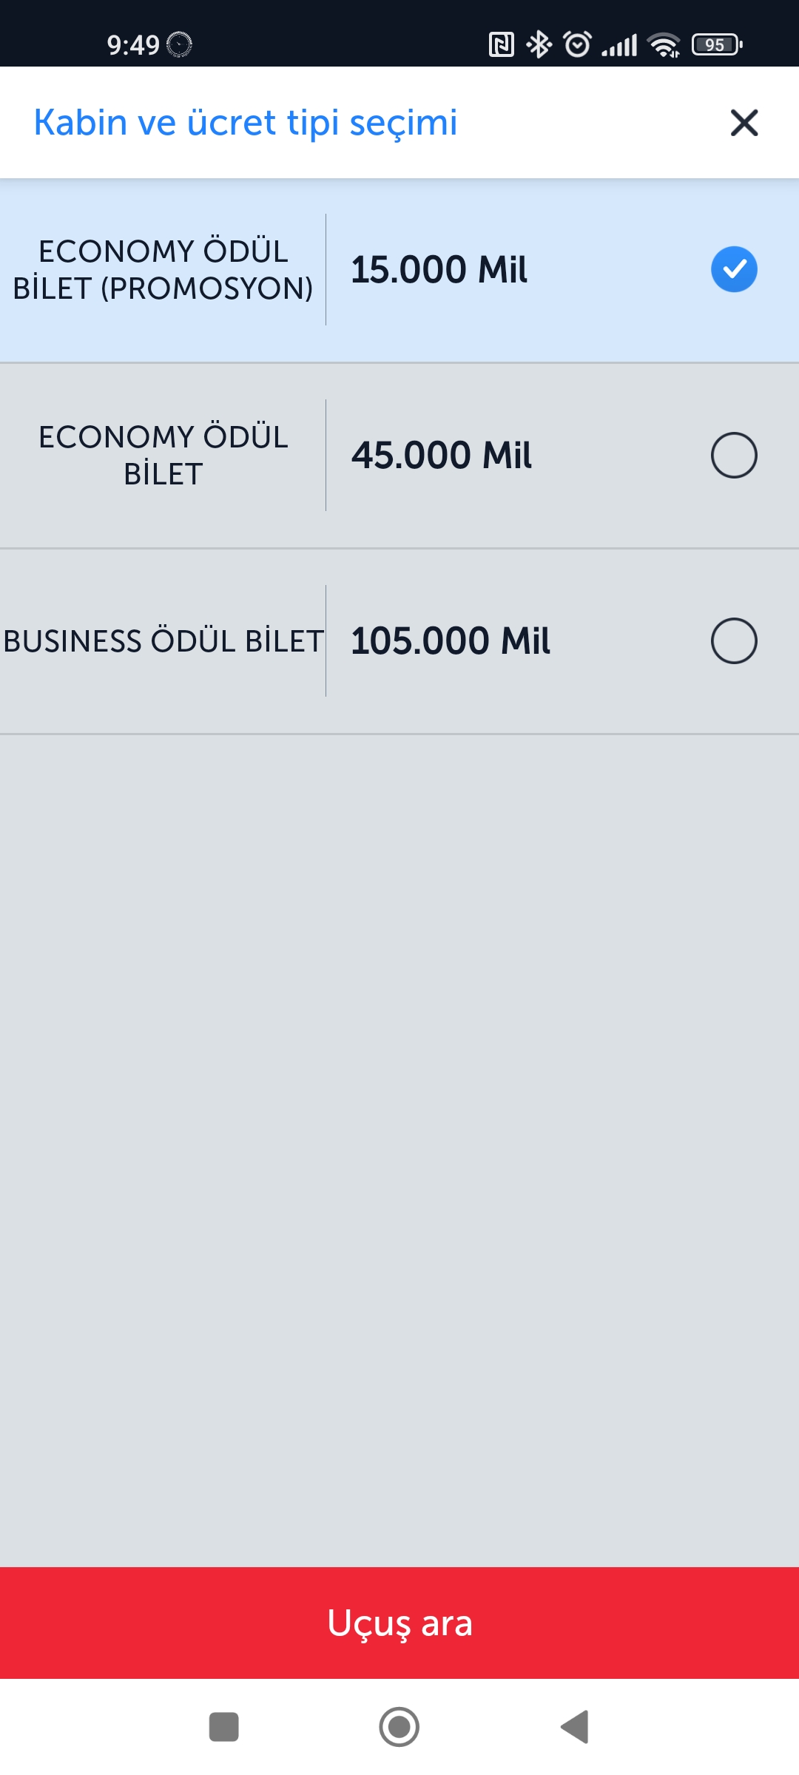Tap the Wi-Fi status icon
This screenshot has width=799, height=1775.
point(664,44)
